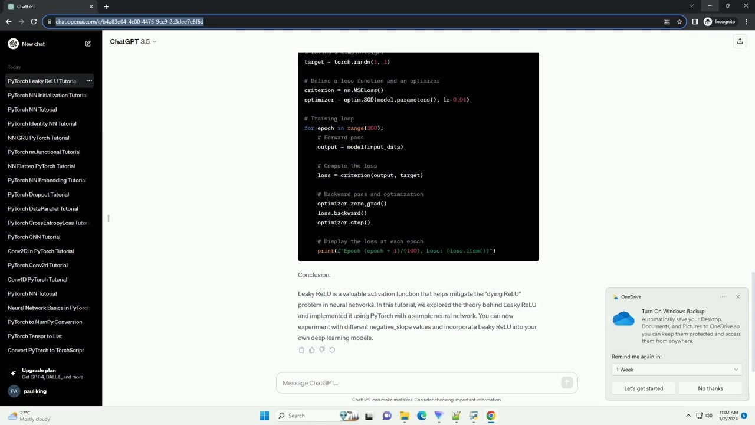Click the share chat icon at top right
Viewport: 755px width, 425px height.
pos(740,41)
